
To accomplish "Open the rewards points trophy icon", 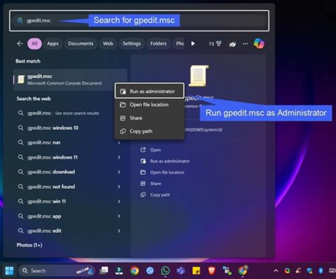I will 215,44.
